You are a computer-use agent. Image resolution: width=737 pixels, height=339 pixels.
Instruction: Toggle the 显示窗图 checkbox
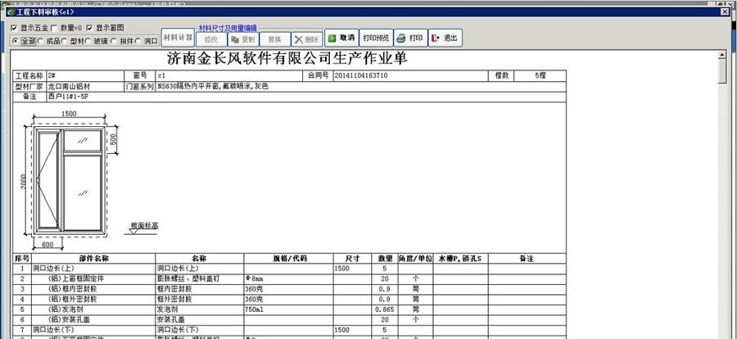[x=89, y=28]
